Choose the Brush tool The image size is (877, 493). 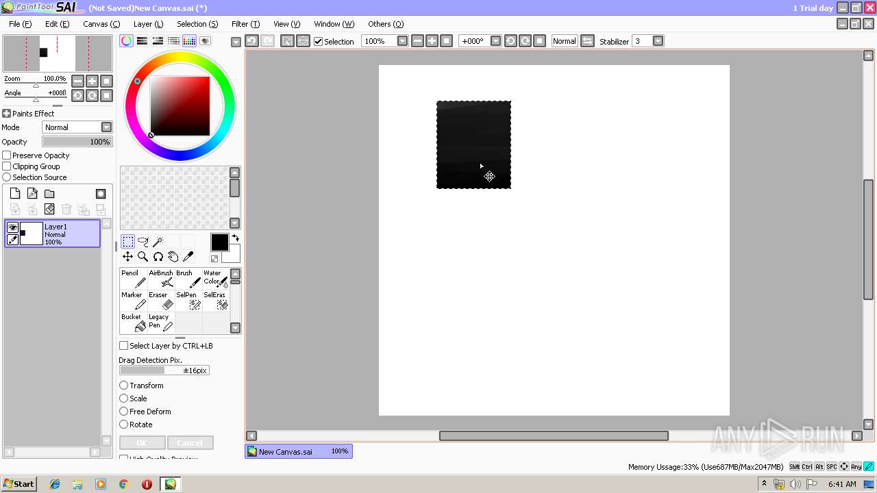click(x=188, y=279)
